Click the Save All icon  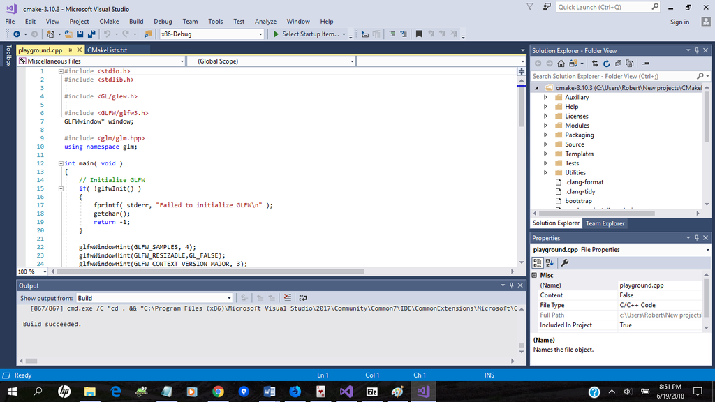[x=91, y=34]
